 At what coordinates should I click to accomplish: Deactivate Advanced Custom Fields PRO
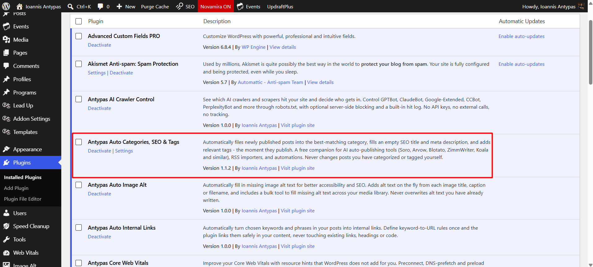point(99,45)
